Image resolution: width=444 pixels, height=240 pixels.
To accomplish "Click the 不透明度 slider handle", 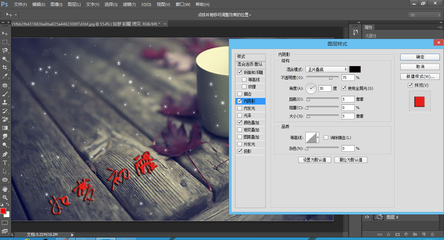I will point(331,78).
